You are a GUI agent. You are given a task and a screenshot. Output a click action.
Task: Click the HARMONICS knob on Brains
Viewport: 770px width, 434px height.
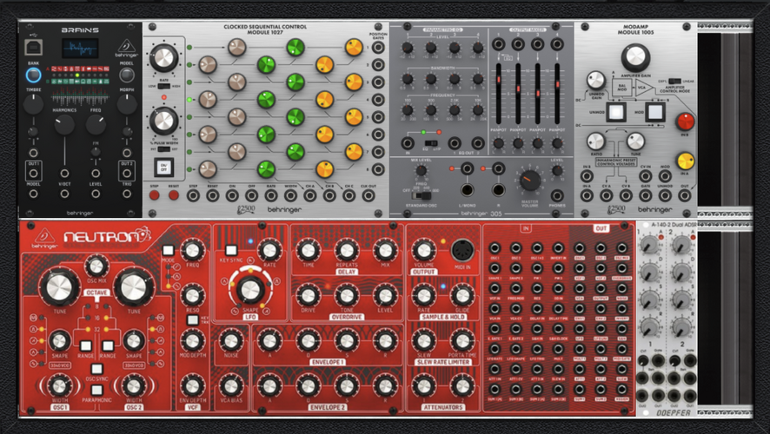click(64, 125)
